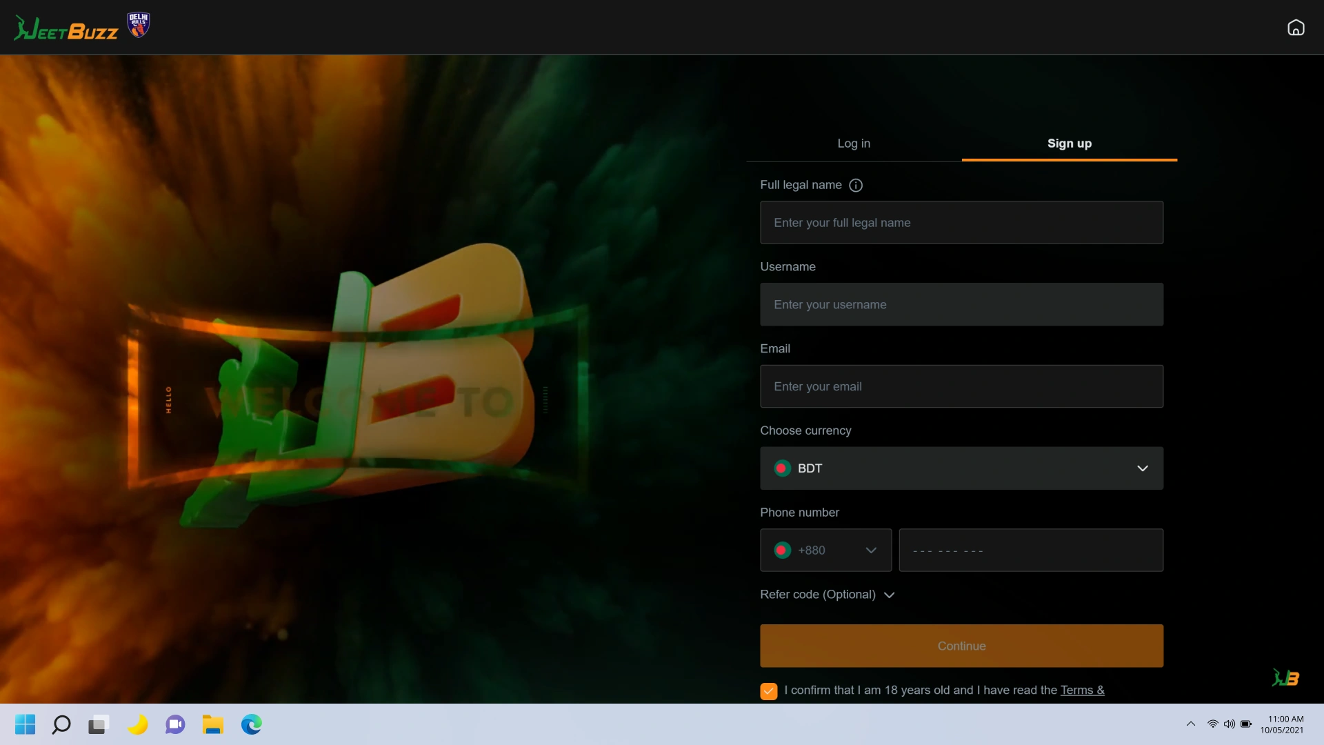
Task: Open Task View on the taskbar
Action: pos(99,724)
